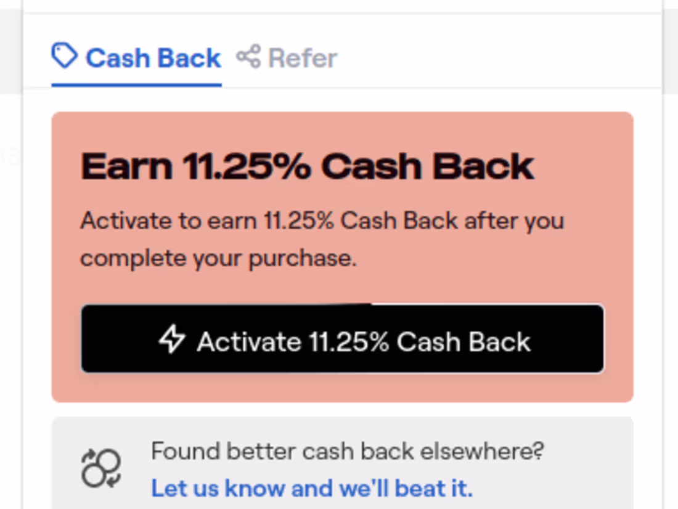Click the share icon next to Refer
Screen dimensions: 678x509
pyautogui.click(x=248, y=57)
